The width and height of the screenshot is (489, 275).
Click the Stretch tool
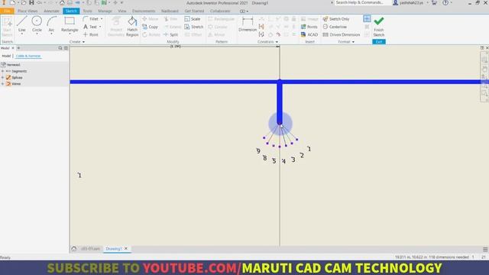[x=193, y=27]
